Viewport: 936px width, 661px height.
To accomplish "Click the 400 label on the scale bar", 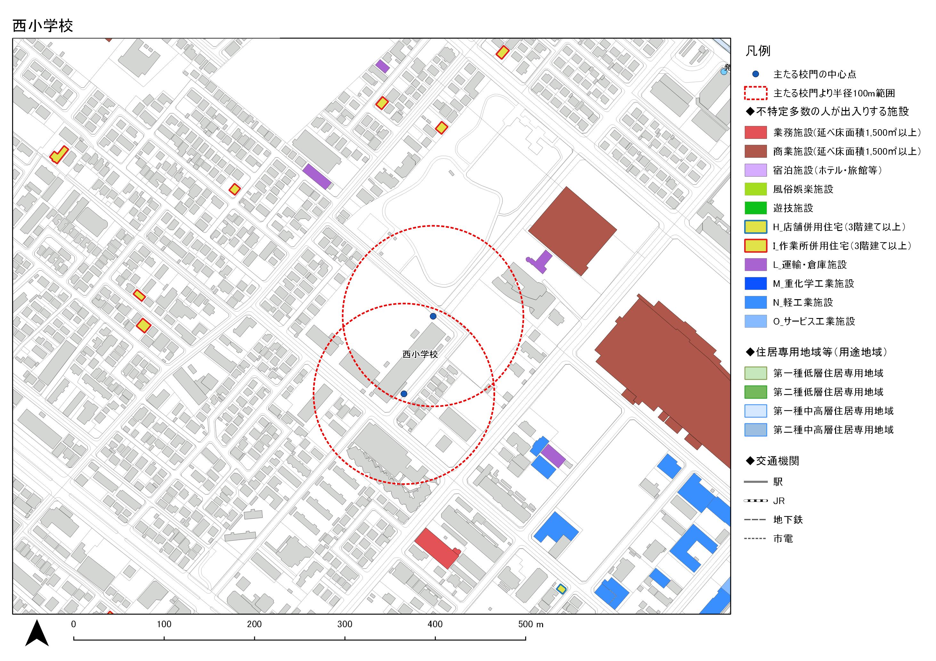I will point(435,624).
